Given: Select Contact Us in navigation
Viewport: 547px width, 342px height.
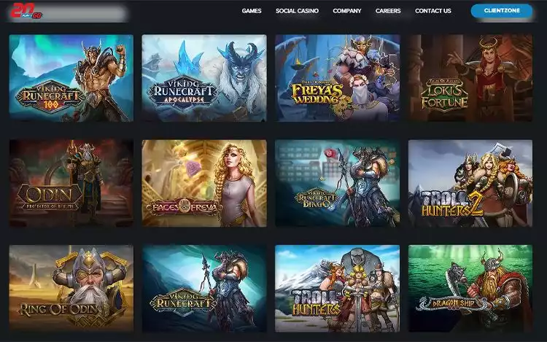Looking at the screenshot, I should point(433,11).
